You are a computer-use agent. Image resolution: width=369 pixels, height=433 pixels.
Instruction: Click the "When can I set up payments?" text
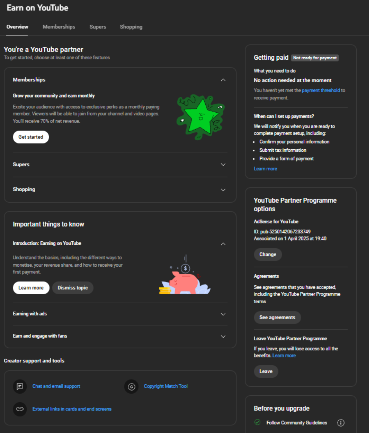tap(284, 116)
